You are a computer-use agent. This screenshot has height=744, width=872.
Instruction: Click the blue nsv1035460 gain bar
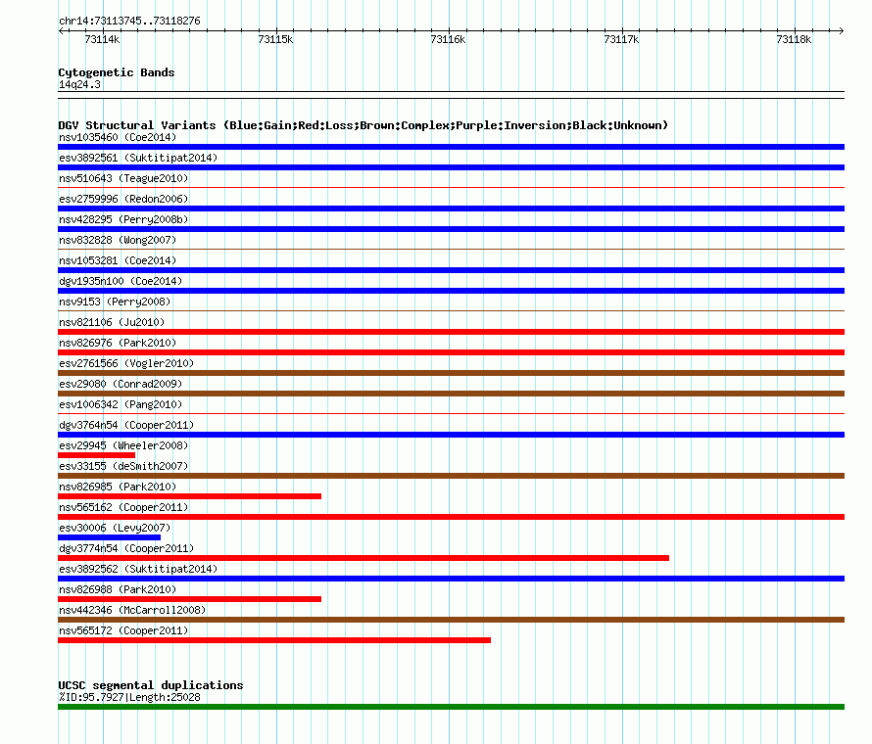click(451, 147)
